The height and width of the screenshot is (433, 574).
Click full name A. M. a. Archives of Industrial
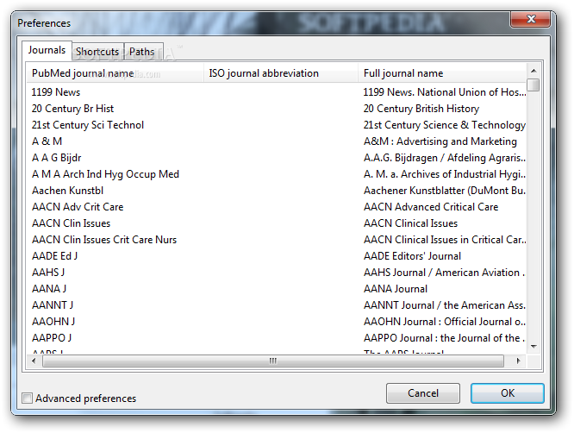pos(445,174)
